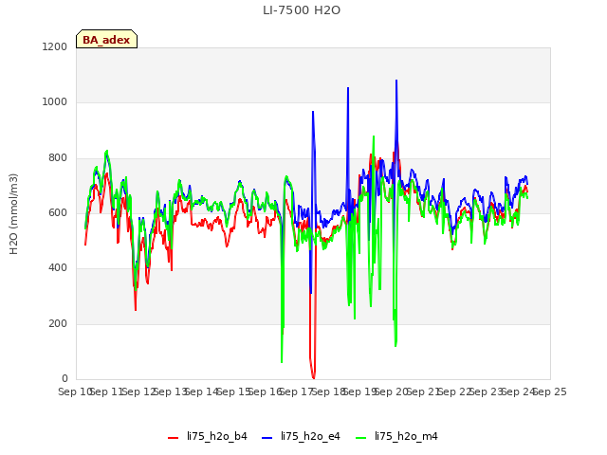
Task: Click the 0 y-axis tick label
Action: coord(64,378)
